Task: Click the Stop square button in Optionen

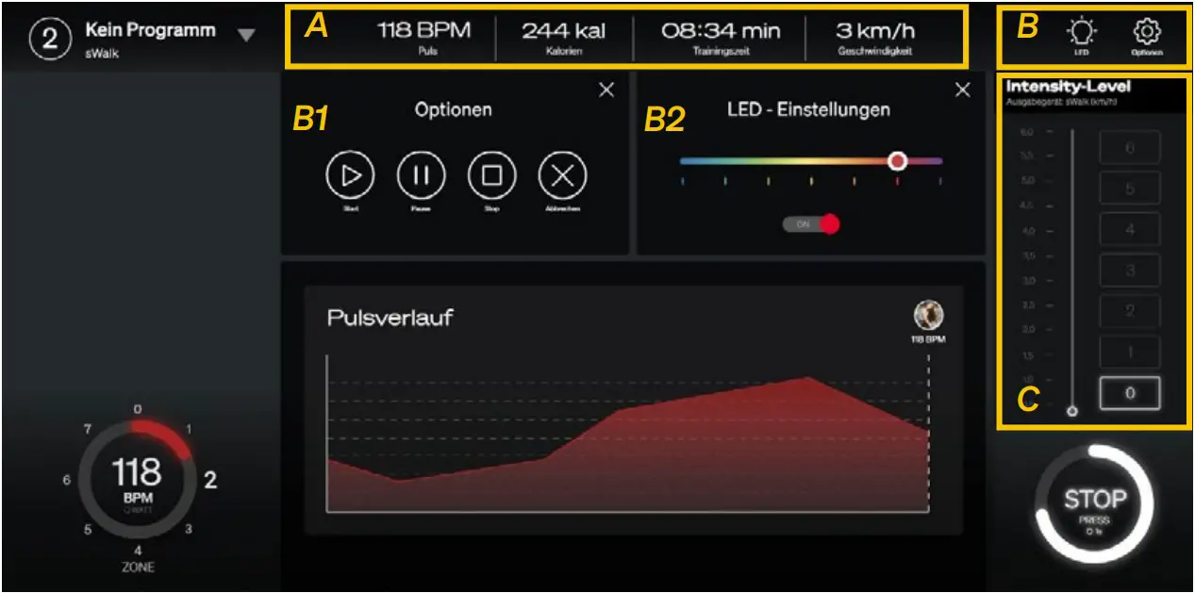Action: click(x=491, y=175)
